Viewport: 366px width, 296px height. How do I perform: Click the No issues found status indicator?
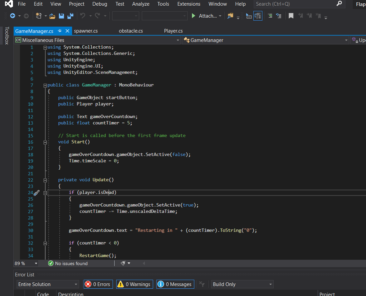click(68, 263)
